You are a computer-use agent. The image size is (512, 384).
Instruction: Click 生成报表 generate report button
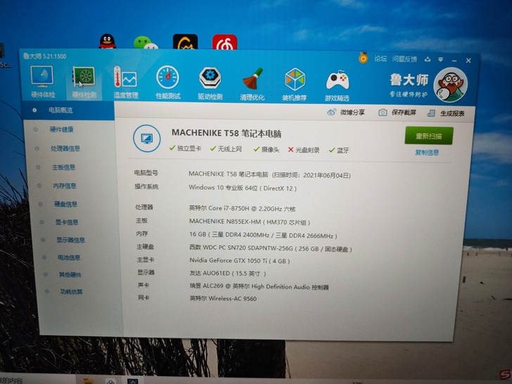tap(447, 113)
